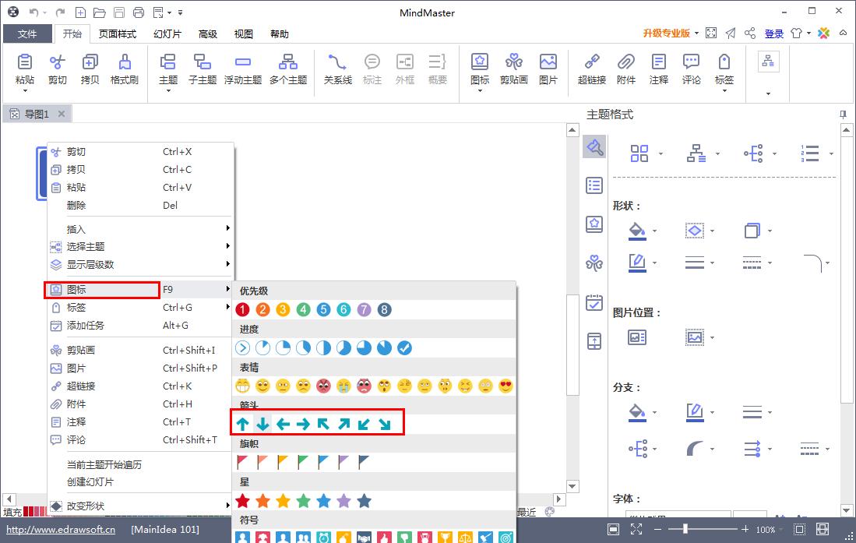Click 创建幻灯片 in context menu
The height and width of the screenshot is (543, 856).
140,481
